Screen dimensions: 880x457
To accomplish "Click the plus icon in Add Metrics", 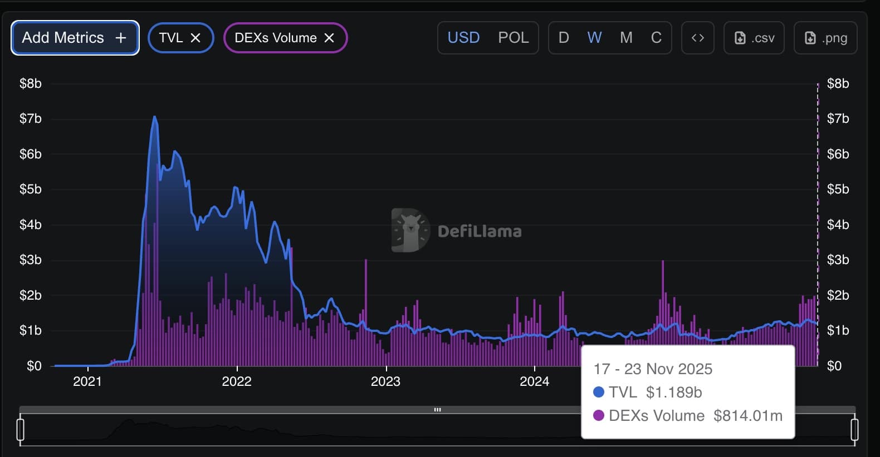I will 121,38.
